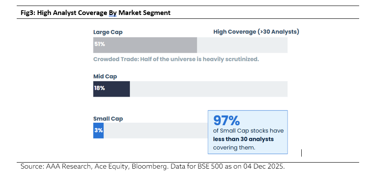Screen dimensions: 378x175
Task: Click "less than 30 analysts" bold text
Action: pyautogui.click(x=243, y=139)
